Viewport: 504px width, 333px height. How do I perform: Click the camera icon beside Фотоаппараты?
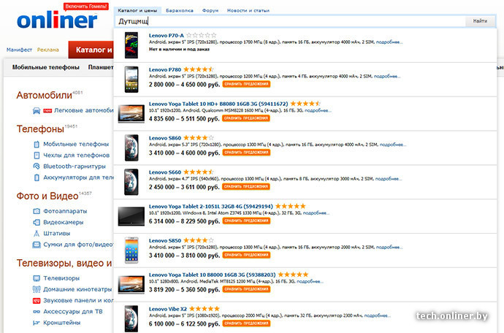[x=37, y=211]
